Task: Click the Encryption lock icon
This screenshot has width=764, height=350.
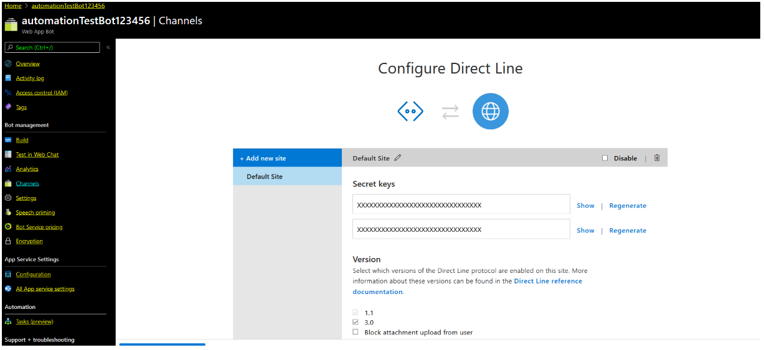Action: [8, 241]
